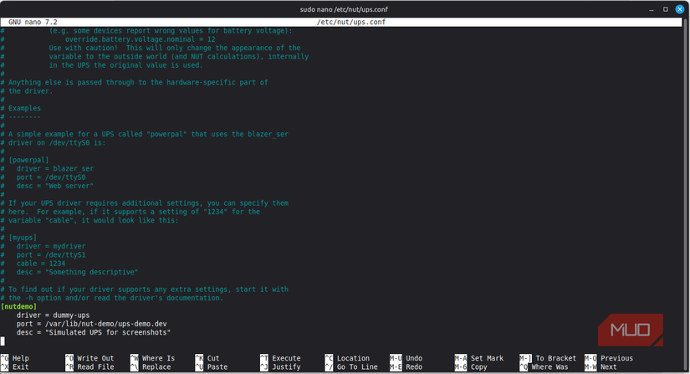Screen dimensions: 690x374
Task: Maximize the terminal window
Action: pos(666,9)
